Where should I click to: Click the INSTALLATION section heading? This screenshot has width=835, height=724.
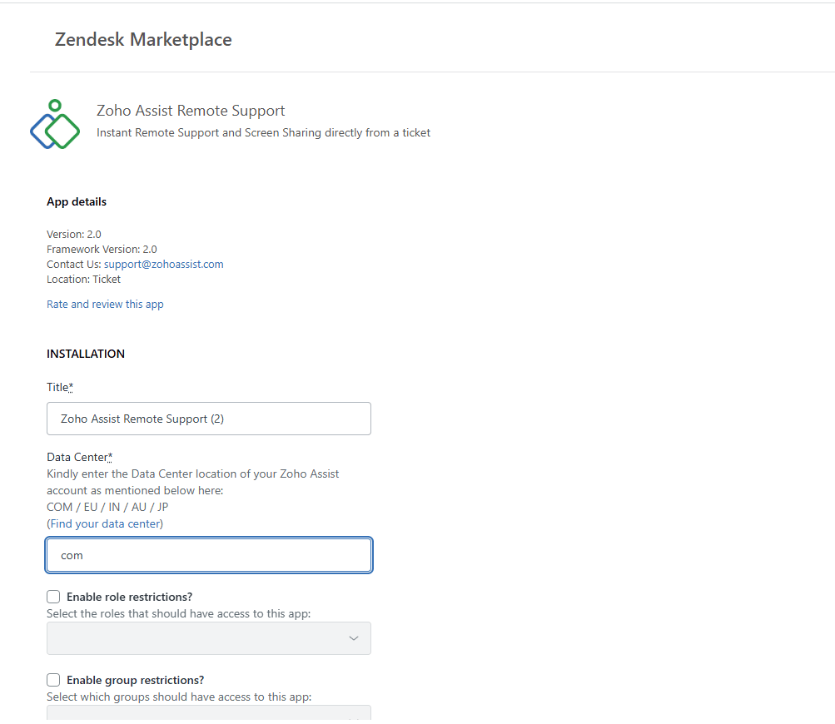pos(86,354)
